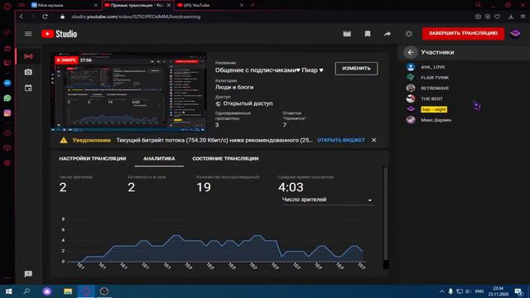Open OBS Studio from the taskbar

coord(104,291)
